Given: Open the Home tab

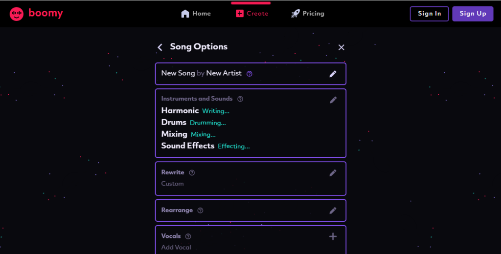Looking at the screenshot, I should (x=196, y=14).
